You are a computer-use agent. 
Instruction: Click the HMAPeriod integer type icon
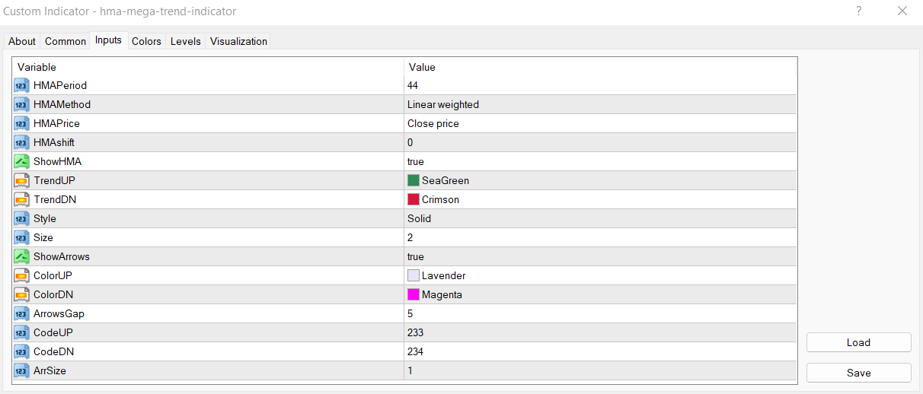click(x=21, y=85)
